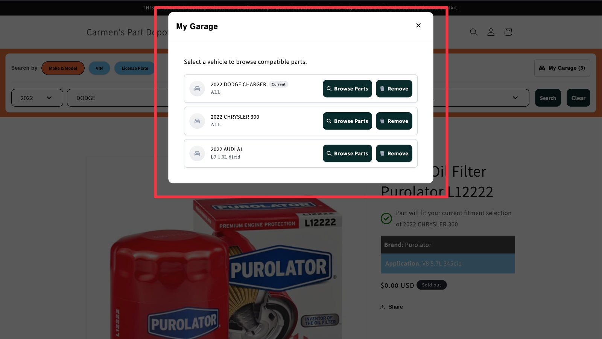Open the 2022 year dropdown

(37, 98)
